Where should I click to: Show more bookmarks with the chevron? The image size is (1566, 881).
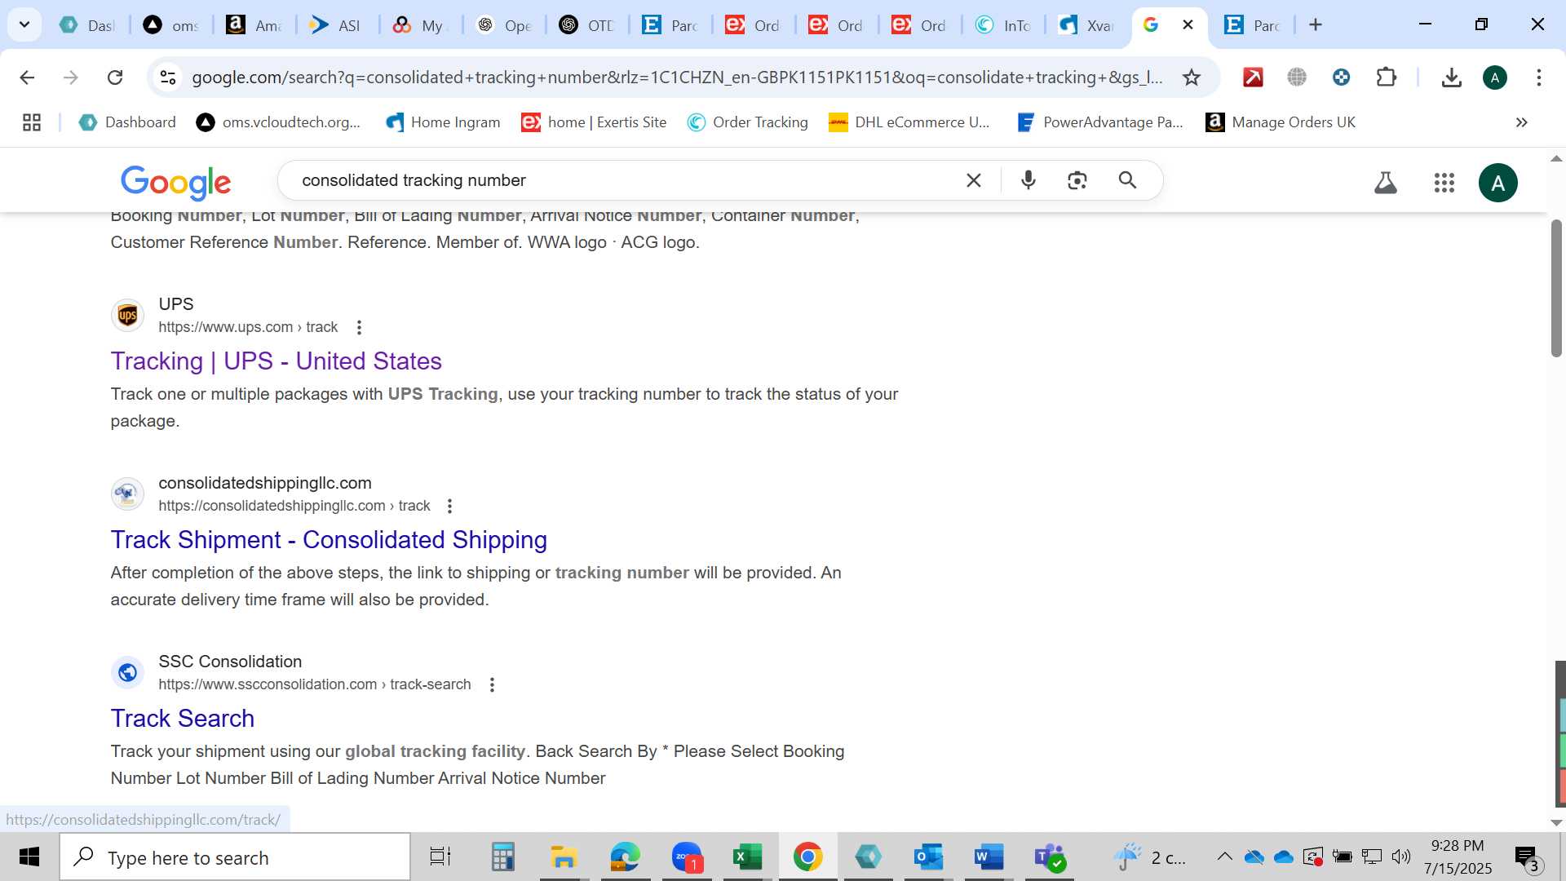(1522, 122)
